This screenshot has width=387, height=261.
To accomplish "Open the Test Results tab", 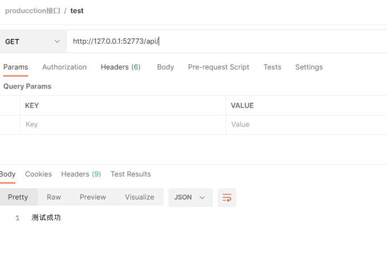I will (x=130, y=174).
